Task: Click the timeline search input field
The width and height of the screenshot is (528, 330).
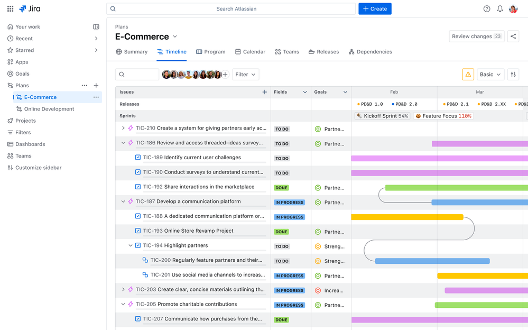Action: (x=137, y=74)
